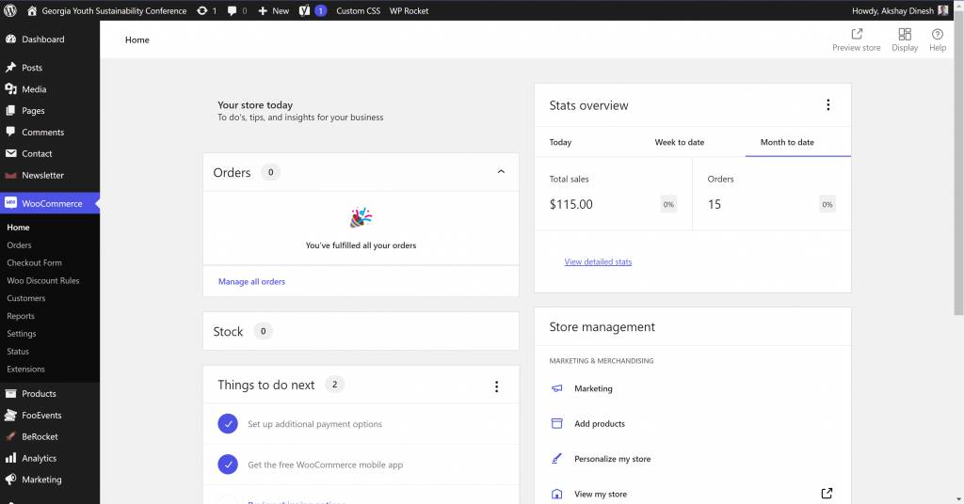This screenshot has height=504, width=964.
Task: Click the View detailed stats link
Action: click(x=598, y=261)
